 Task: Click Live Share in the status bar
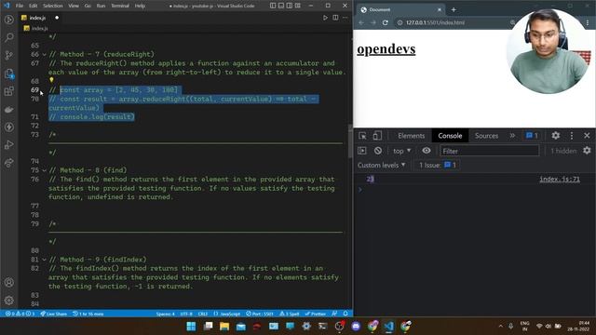click(54, 314)
